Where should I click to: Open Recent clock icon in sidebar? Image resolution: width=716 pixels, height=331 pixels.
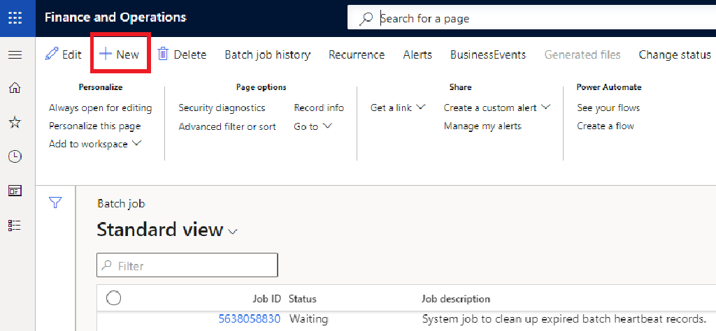pos(15,156)
